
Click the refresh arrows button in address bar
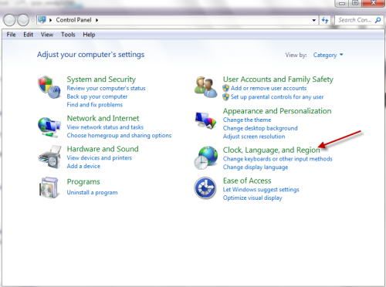325,20
